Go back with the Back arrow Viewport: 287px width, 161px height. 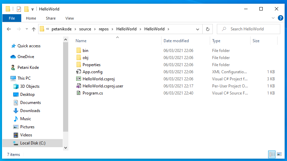(x=9, y=29)
